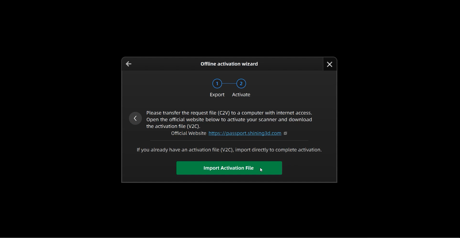Screen dimensions: 460x238
Task: Open the passport.shining3d.com link
Action: click(245, 133)
